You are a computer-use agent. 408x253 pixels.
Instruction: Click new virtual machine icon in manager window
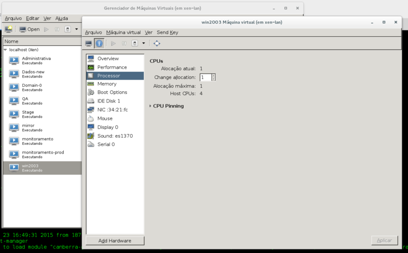click(x=8, y=29)
